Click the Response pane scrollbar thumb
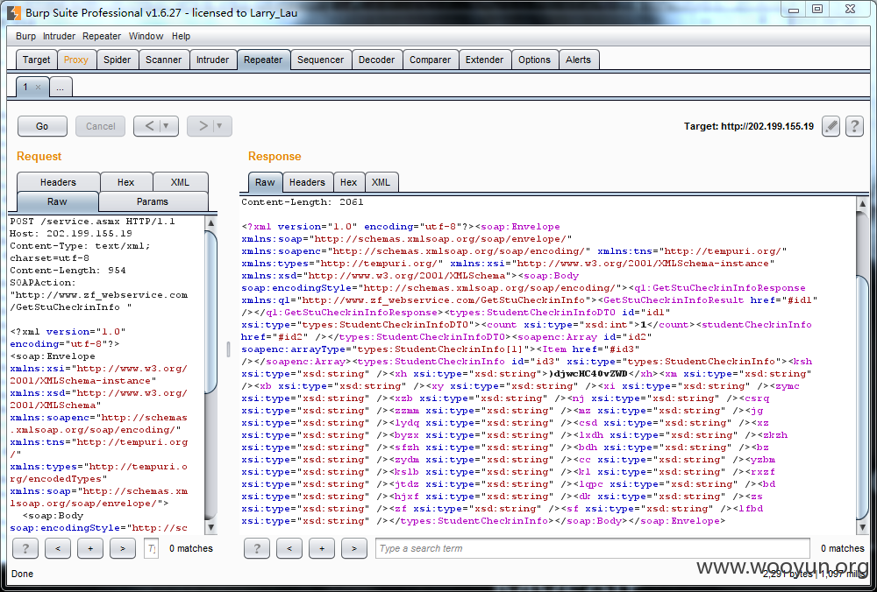Image resolution: width=877 pixels, height=592 pixels. pos(862,397)
